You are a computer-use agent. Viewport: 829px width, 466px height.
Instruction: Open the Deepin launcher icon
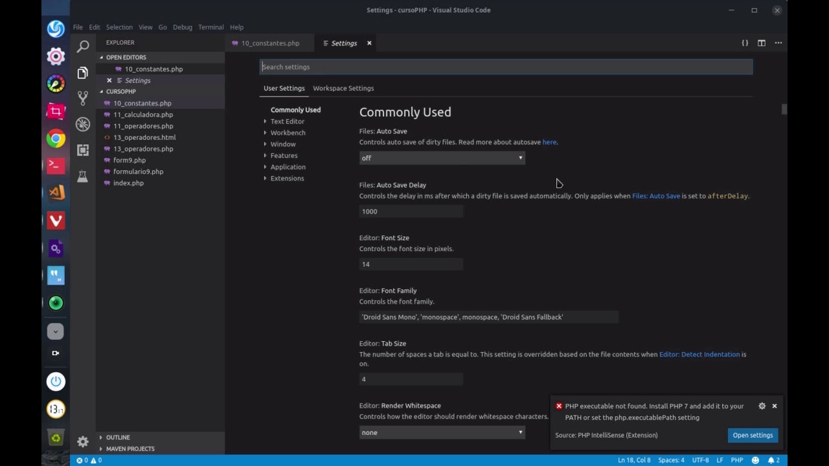(x=56, y=28)
